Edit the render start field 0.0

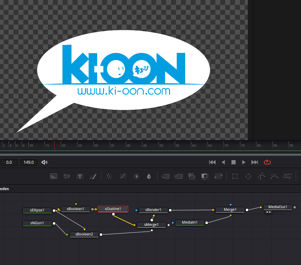click(x=9, y=162)
